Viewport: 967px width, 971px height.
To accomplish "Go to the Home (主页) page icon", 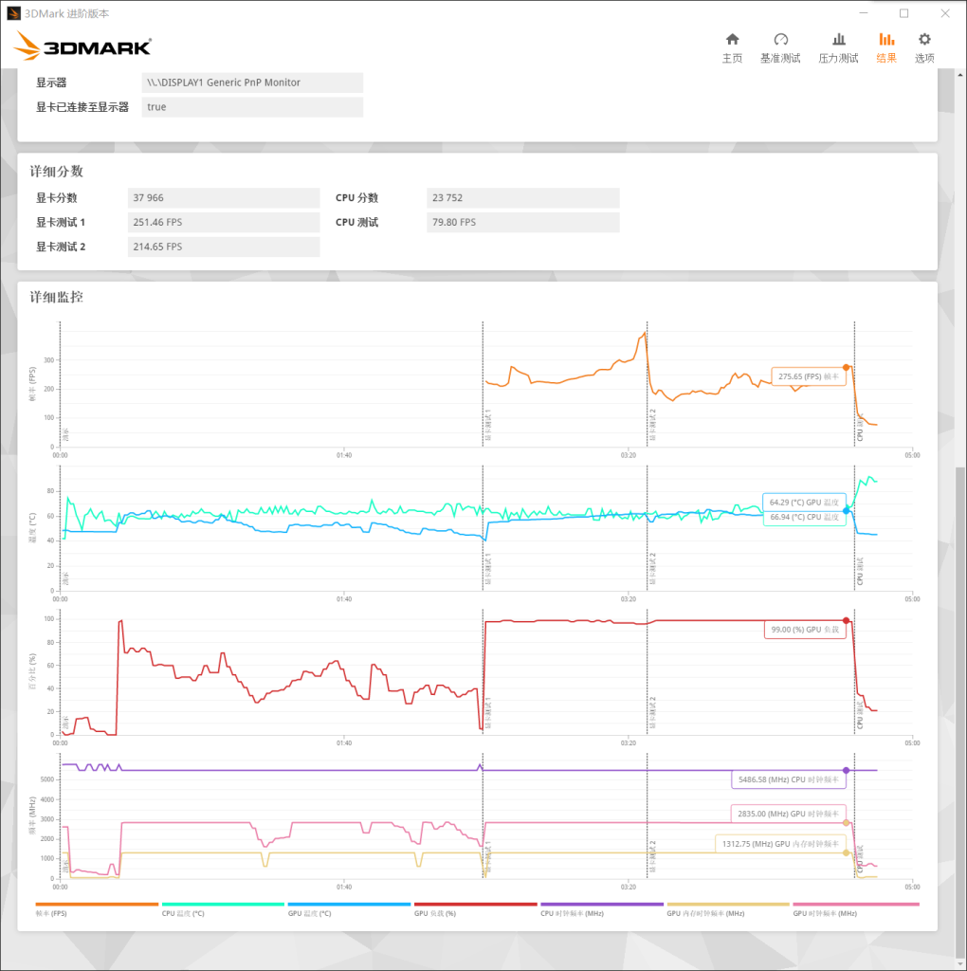I will 732,47.
